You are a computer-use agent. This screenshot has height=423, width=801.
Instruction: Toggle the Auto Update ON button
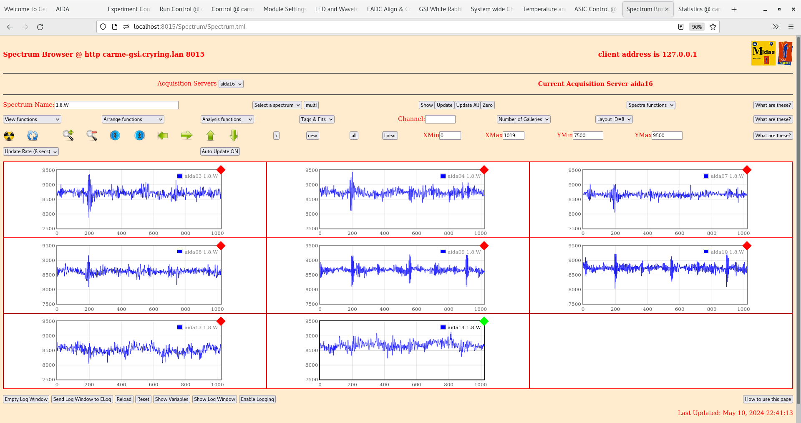(220, 151)
